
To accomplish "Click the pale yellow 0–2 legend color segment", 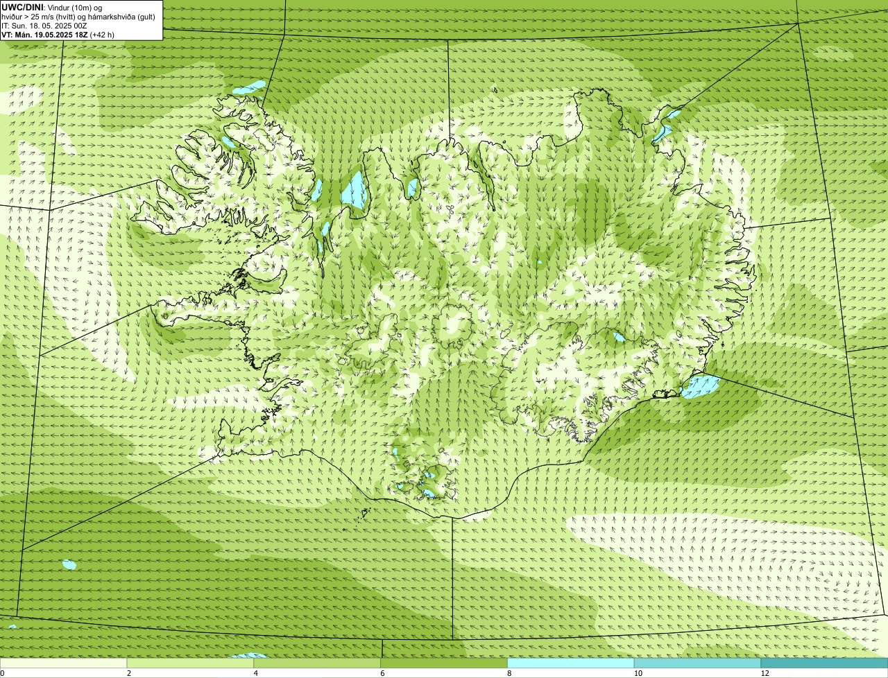I will click(x=64, y=663).
